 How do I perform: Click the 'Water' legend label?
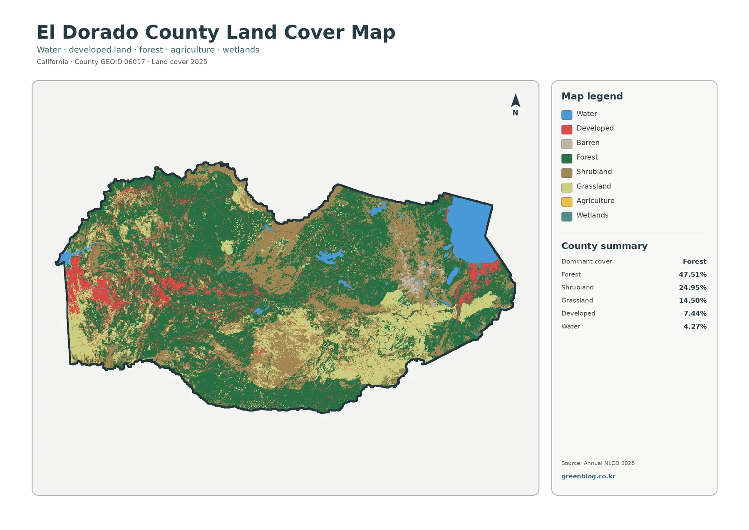pyautogui.click(x=587, y=114)
